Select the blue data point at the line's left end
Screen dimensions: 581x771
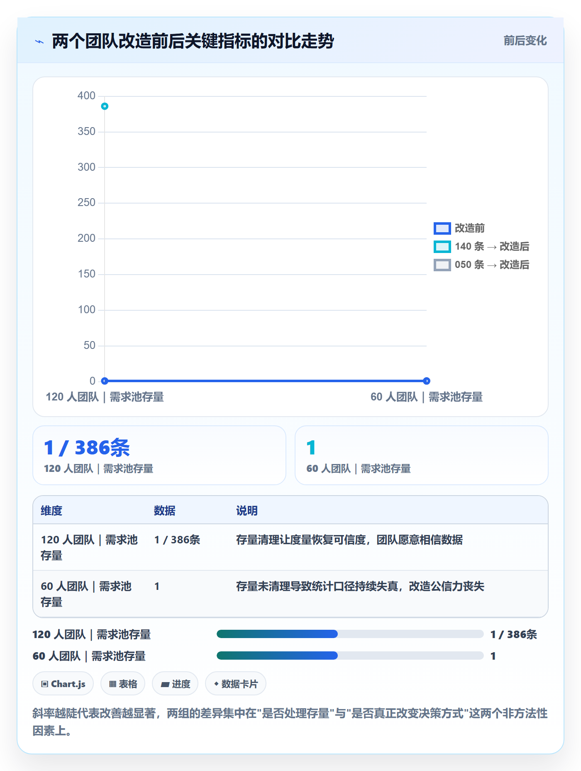click(x=105, y=381)
